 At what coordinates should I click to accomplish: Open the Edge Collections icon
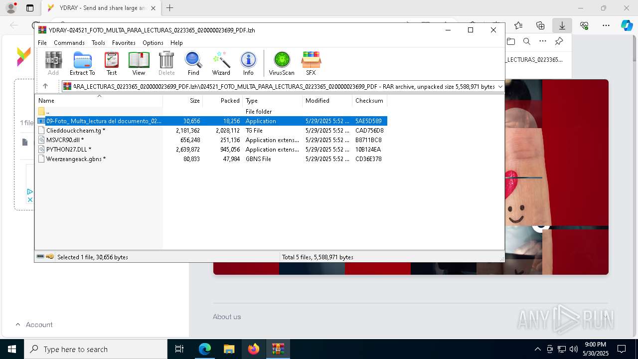(x=540, y=25)
